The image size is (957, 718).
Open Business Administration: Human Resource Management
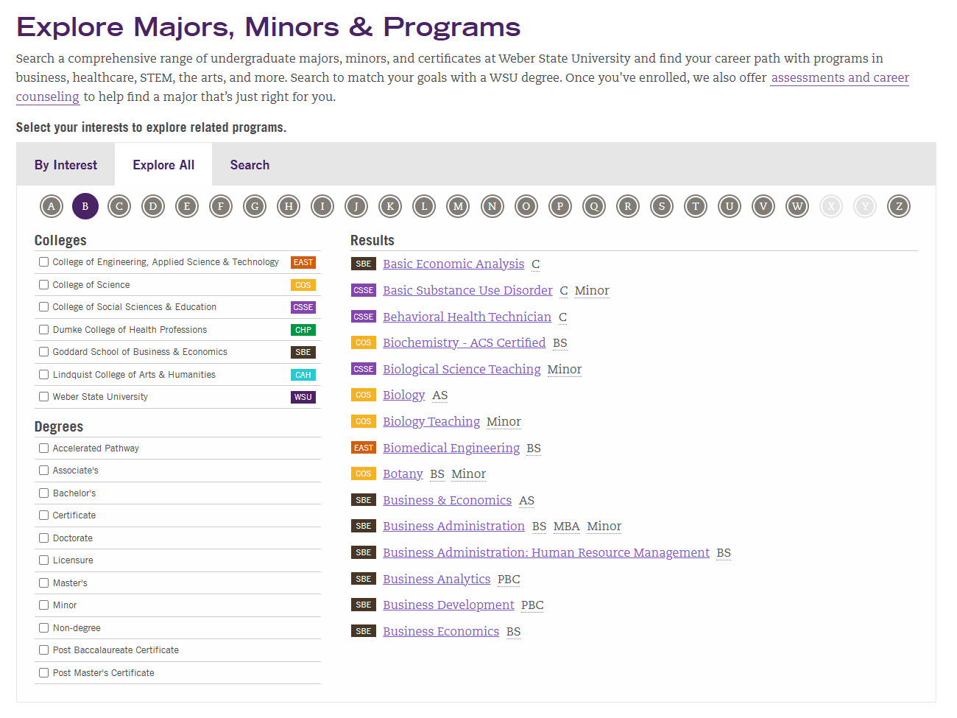tap(546, 552)
